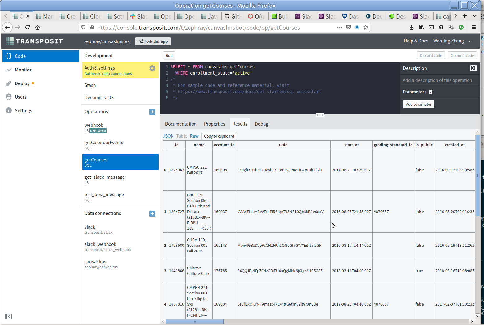484x325 pixels.
Task: Open the test_post_message operation
Action: [x=120, y=197]
